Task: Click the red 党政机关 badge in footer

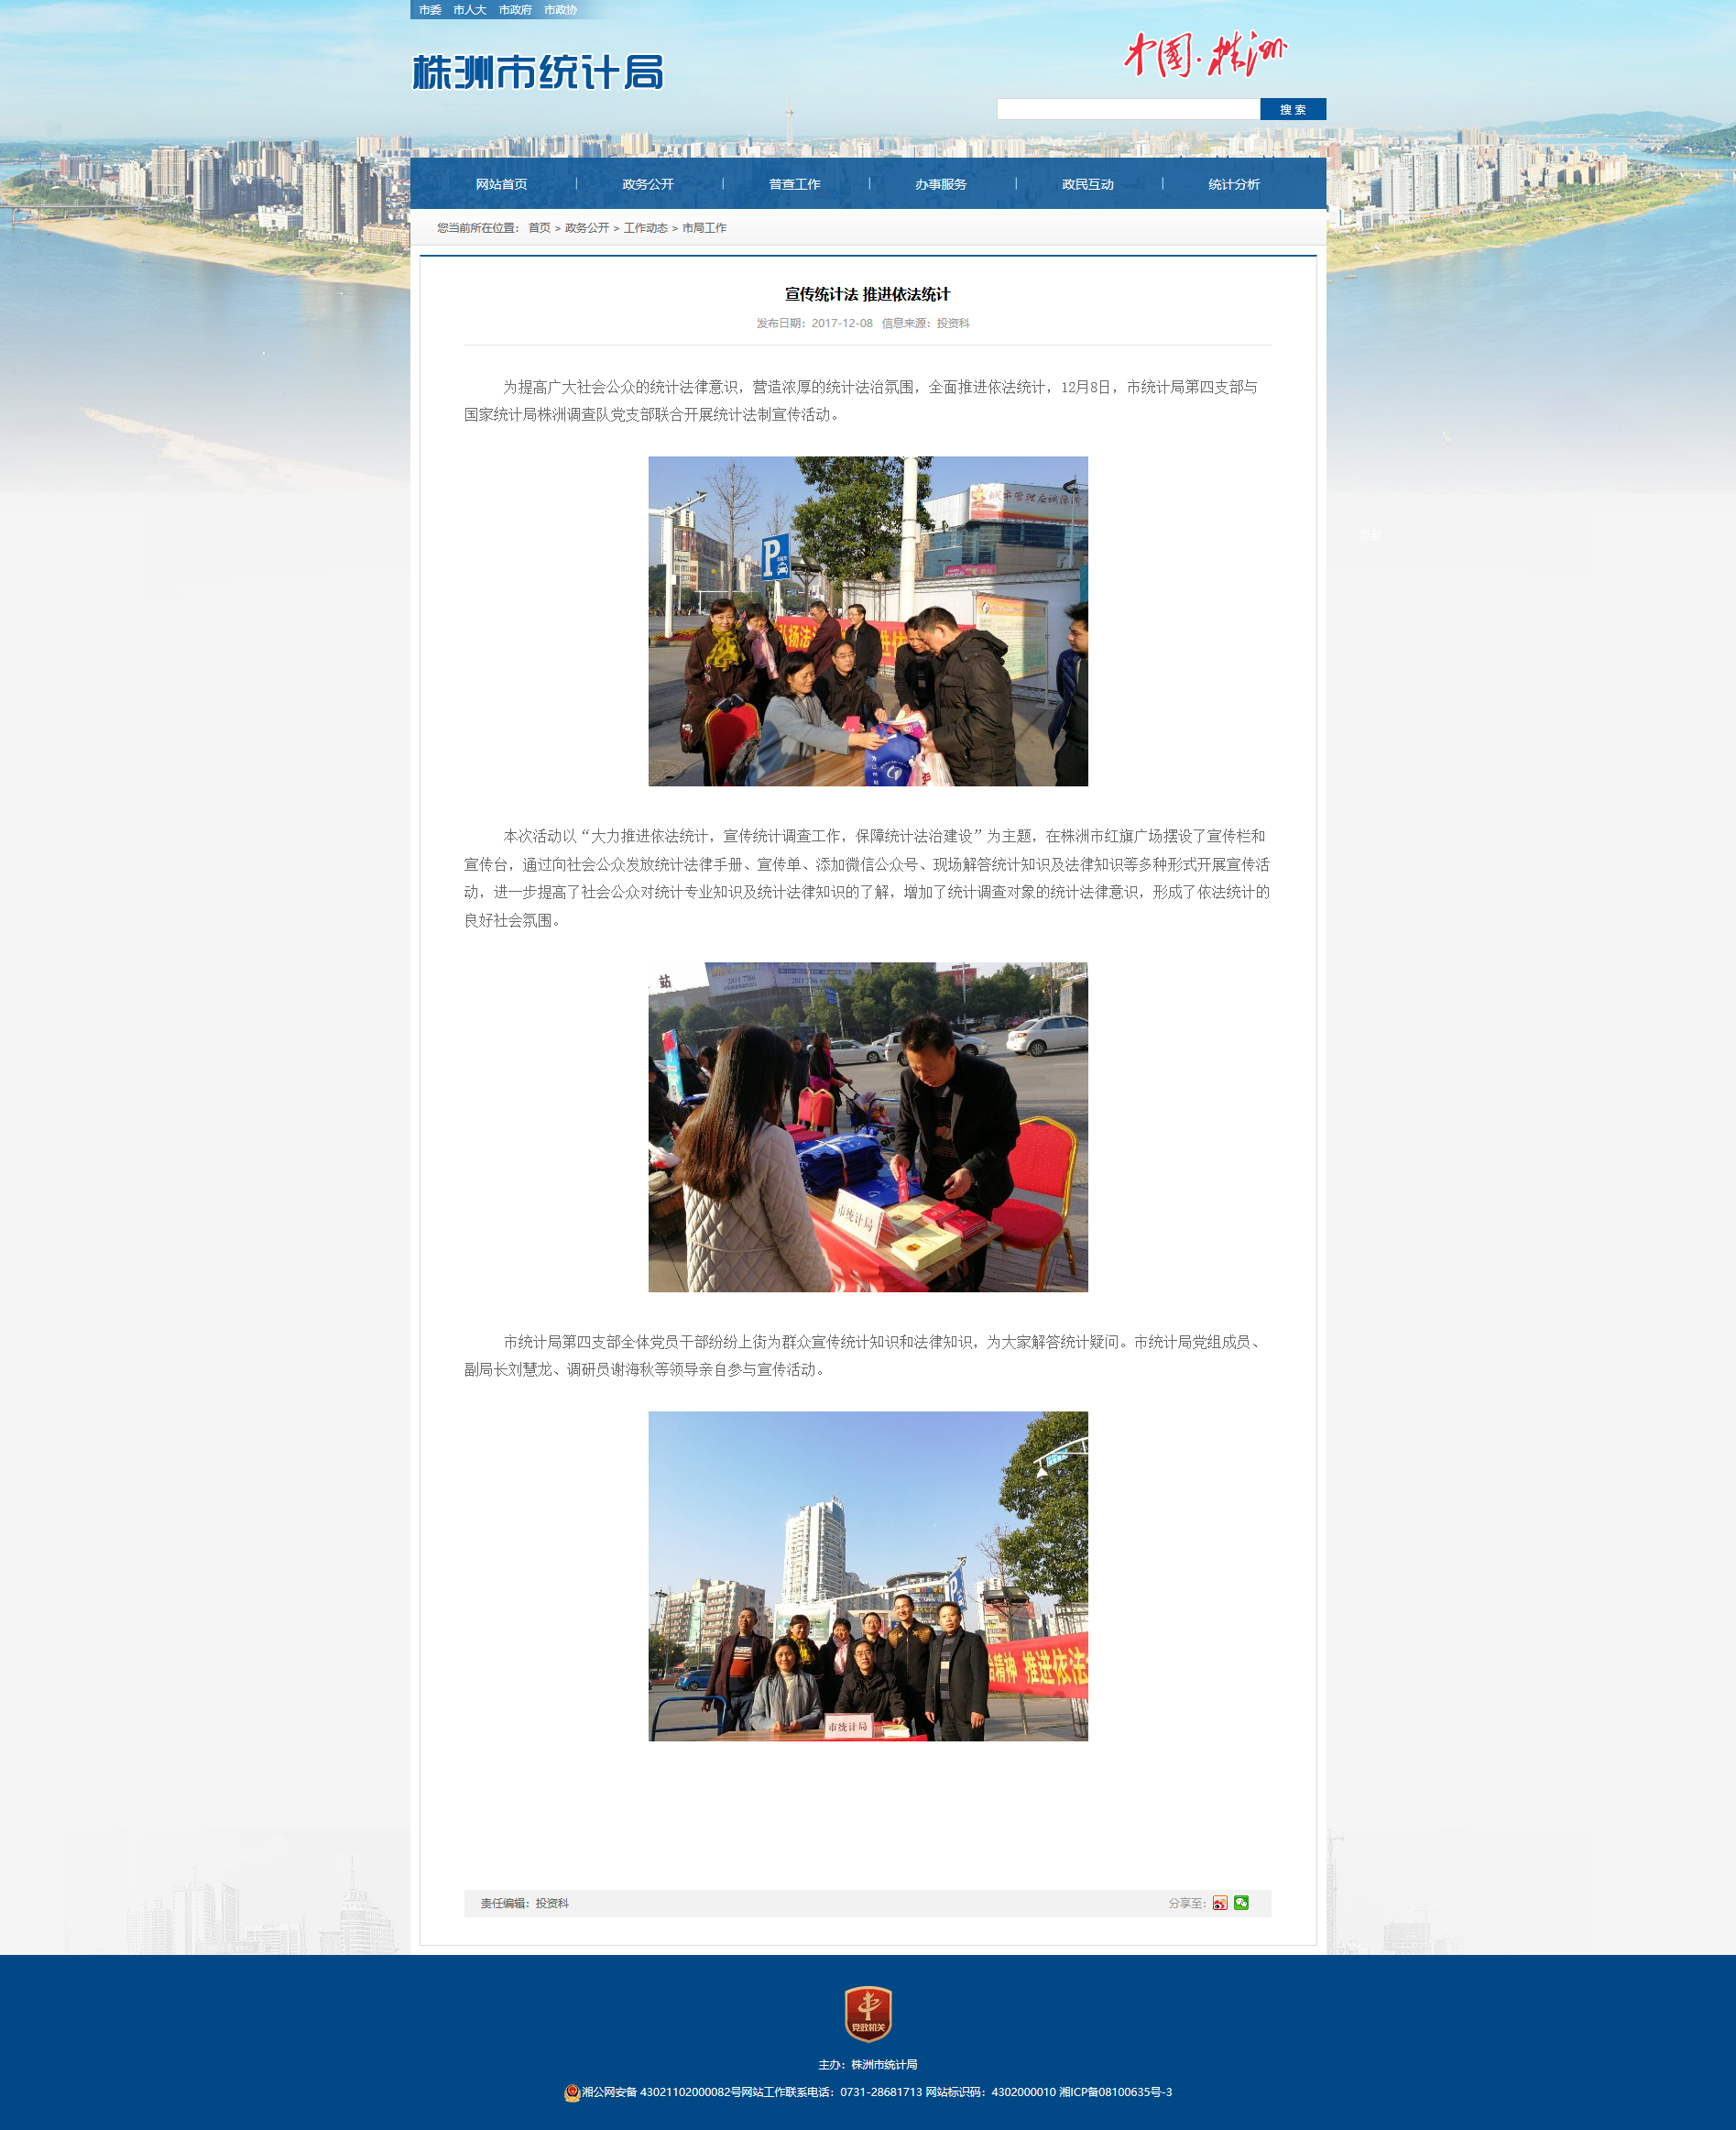Action: [x=867, y=2014]
